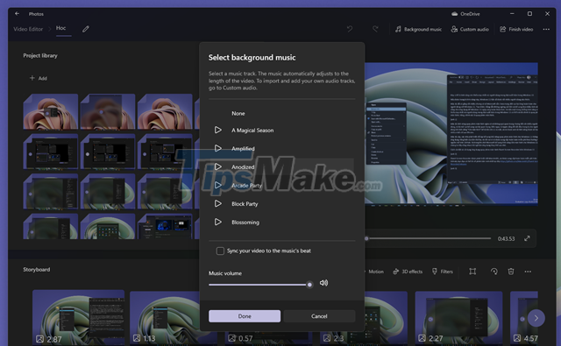
Task: Preview the A Magical Season track
Action: [x=218, y=131]
